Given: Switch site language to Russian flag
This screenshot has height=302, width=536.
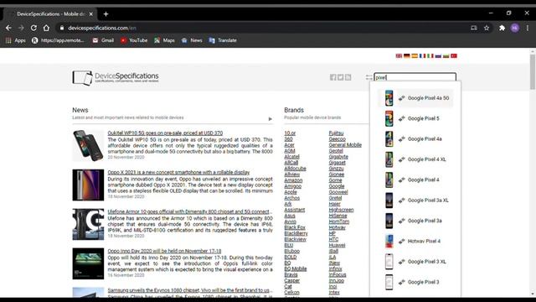Looking at the screenshot, I should pyautogui.click(x=438, y=56).
